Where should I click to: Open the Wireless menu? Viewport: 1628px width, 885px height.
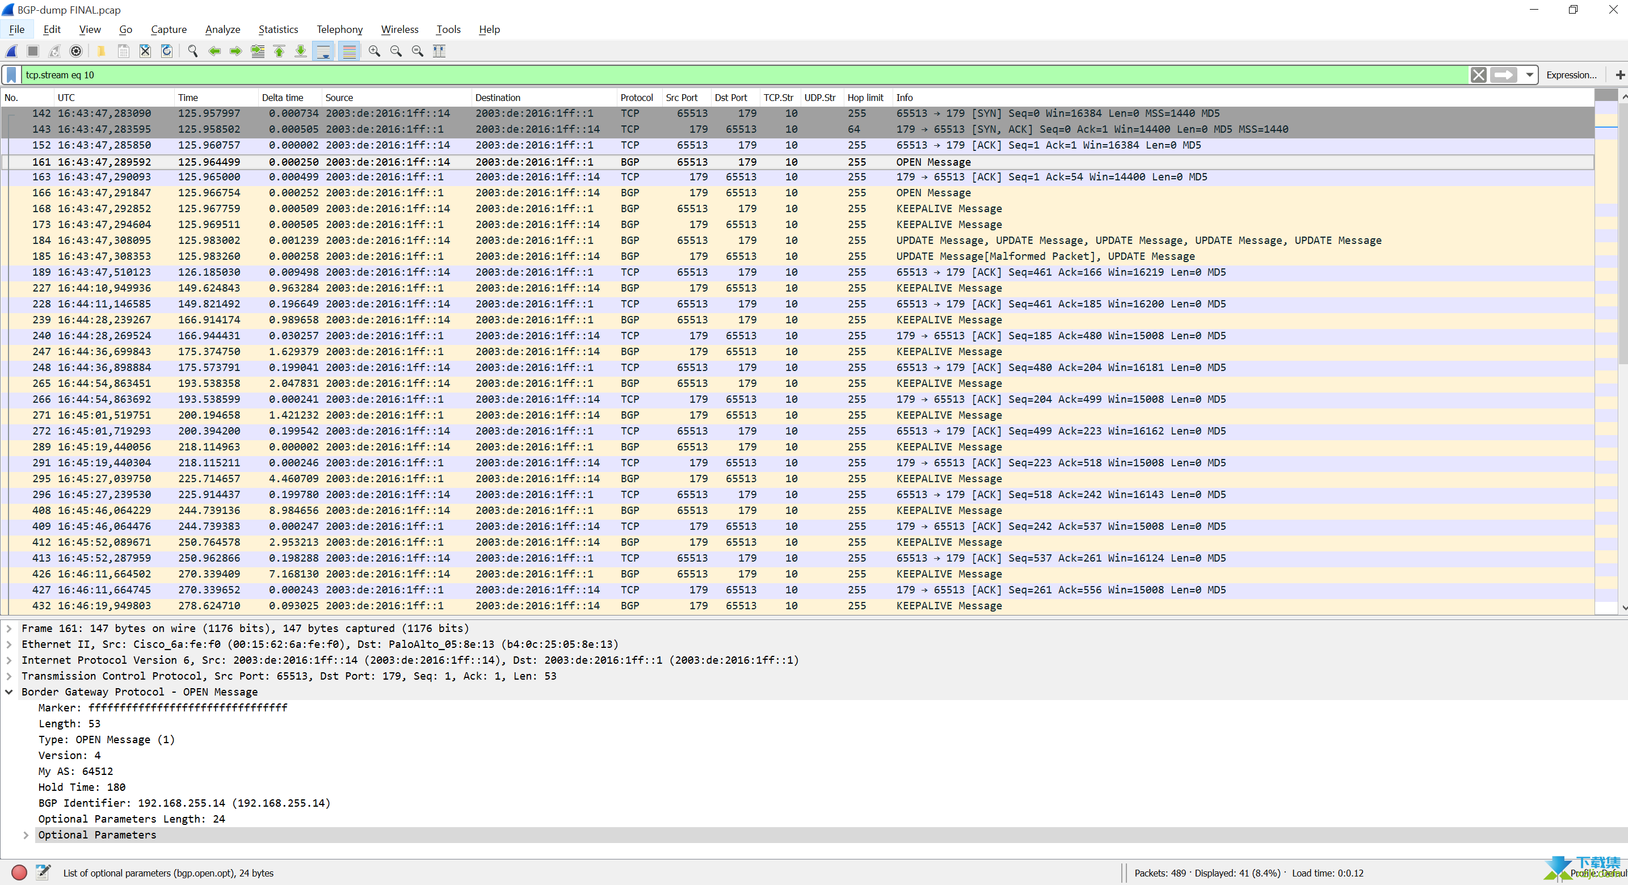[x=399, y=29]
